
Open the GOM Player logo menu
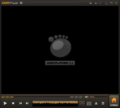(x=10, y=3)
